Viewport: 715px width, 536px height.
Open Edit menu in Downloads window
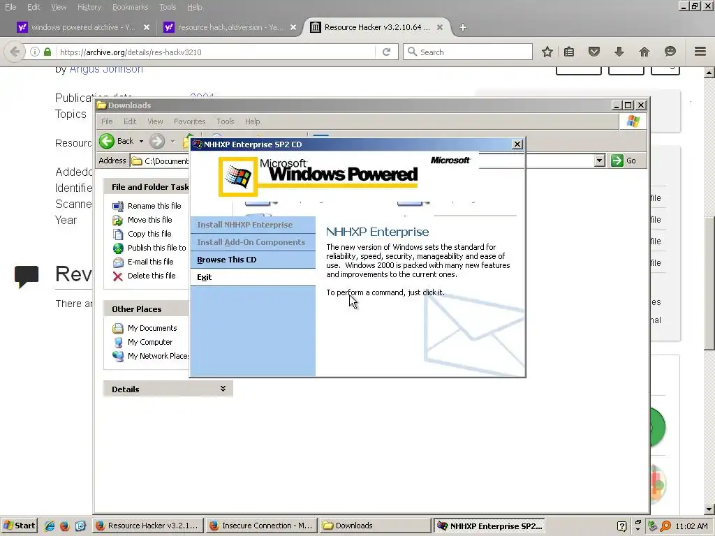click(x=130, y=121)
